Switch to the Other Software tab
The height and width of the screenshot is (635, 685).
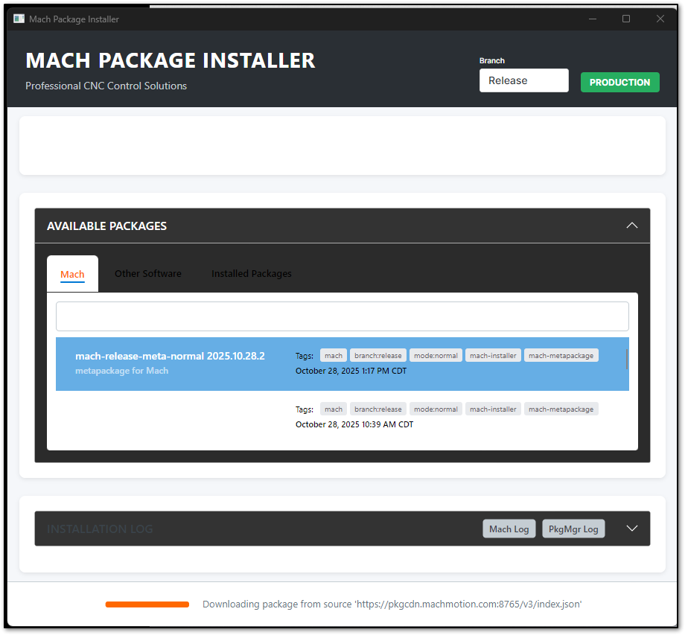pyautogui.click(x=147, y=273)
